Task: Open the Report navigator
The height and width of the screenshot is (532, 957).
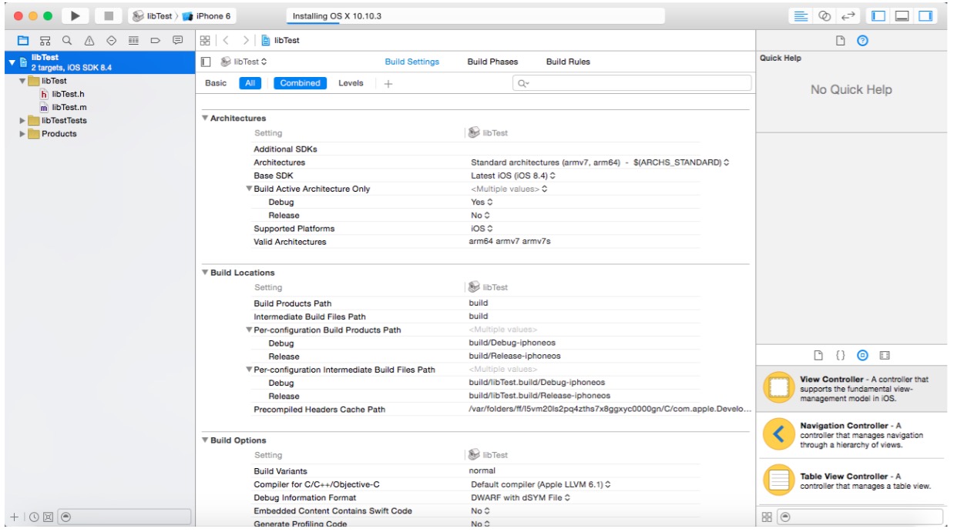Action: pos(177,40)
